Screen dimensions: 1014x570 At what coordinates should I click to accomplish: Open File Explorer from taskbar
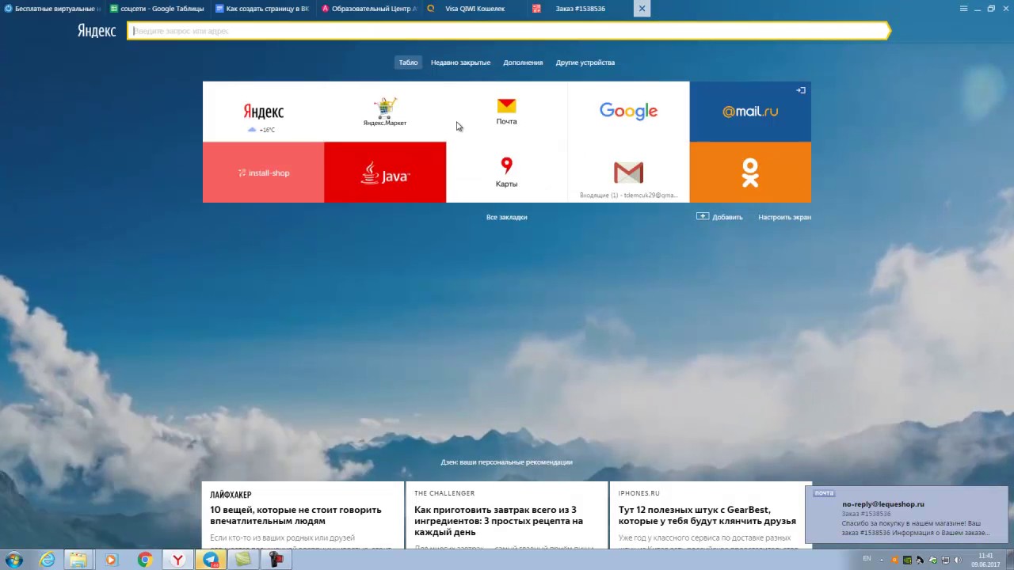click(78, 560)
